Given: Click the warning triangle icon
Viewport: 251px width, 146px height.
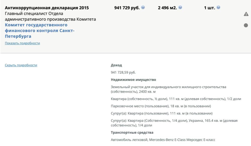Looking at the screenshot, I should 246,14.
